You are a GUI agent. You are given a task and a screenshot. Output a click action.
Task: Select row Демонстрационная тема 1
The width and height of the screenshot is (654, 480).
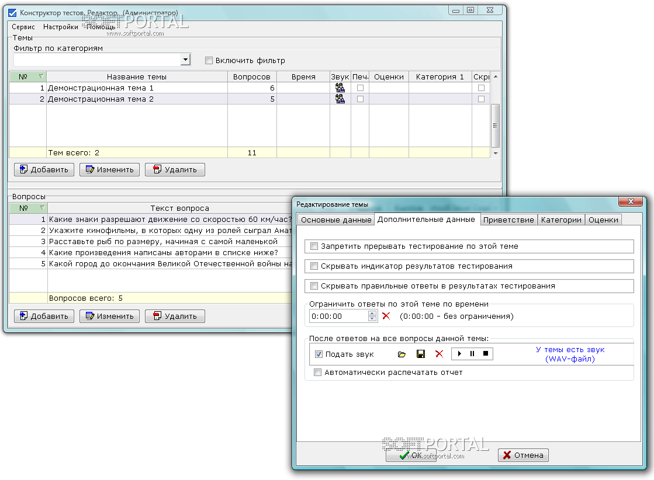click(250, 88)
